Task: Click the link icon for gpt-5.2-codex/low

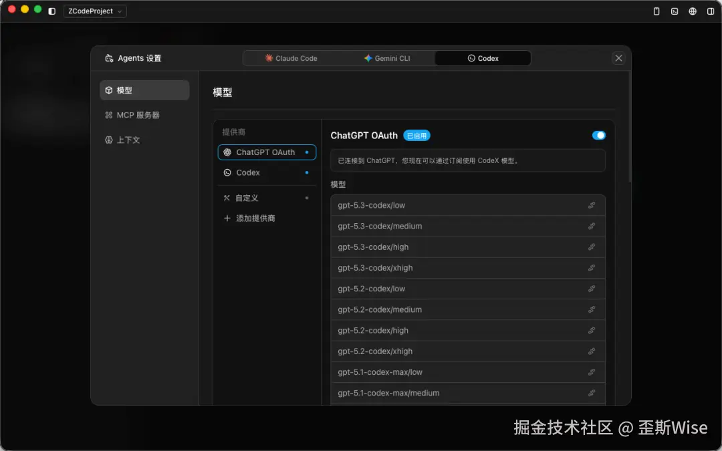Action: pos(591,289)
